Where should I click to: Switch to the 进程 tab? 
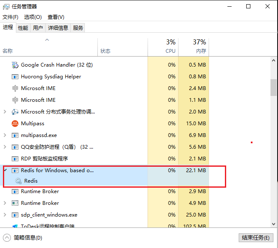pyautogui.click(x=8, y=27)
